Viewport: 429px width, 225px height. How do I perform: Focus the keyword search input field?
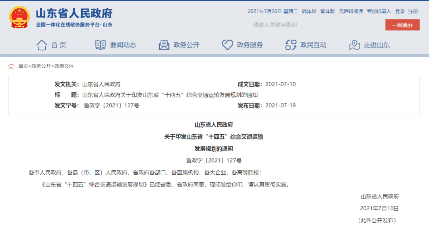click(310, 25)
